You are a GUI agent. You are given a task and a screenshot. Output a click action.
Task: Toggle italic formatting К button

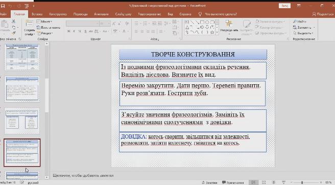(74, 31)
